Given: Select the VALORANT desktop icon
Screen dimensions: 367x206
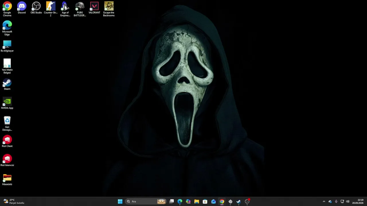Looking at the screenshot, I should click(94, 8).
